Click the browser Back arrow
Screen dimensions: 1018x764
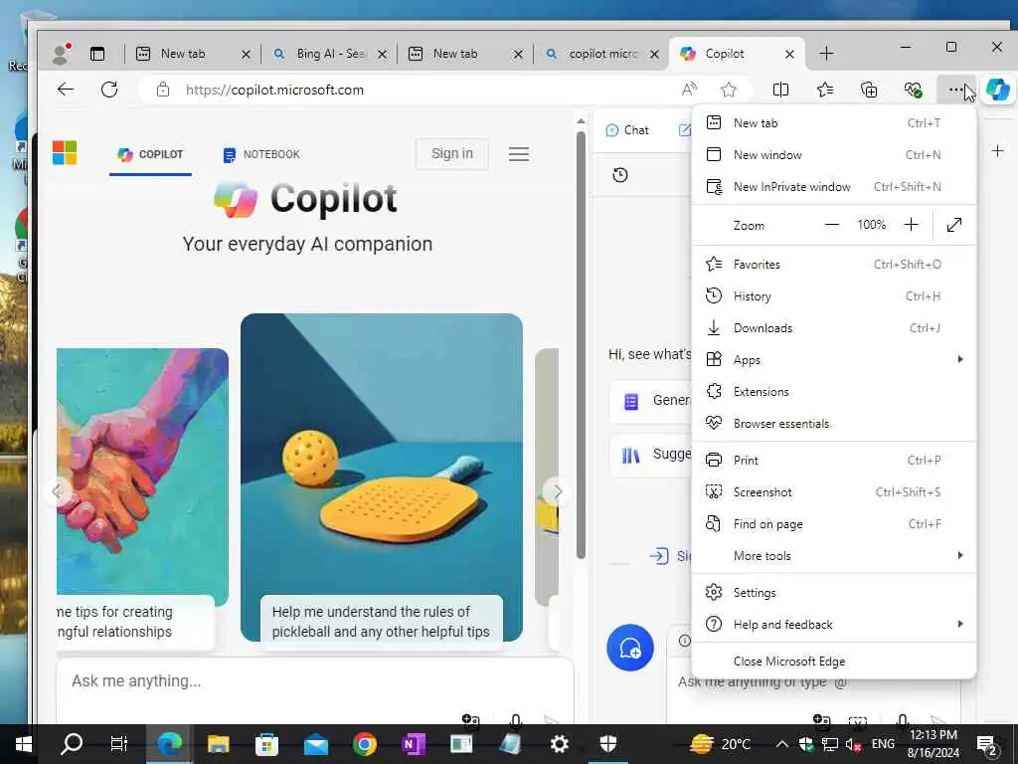(65, 90)
